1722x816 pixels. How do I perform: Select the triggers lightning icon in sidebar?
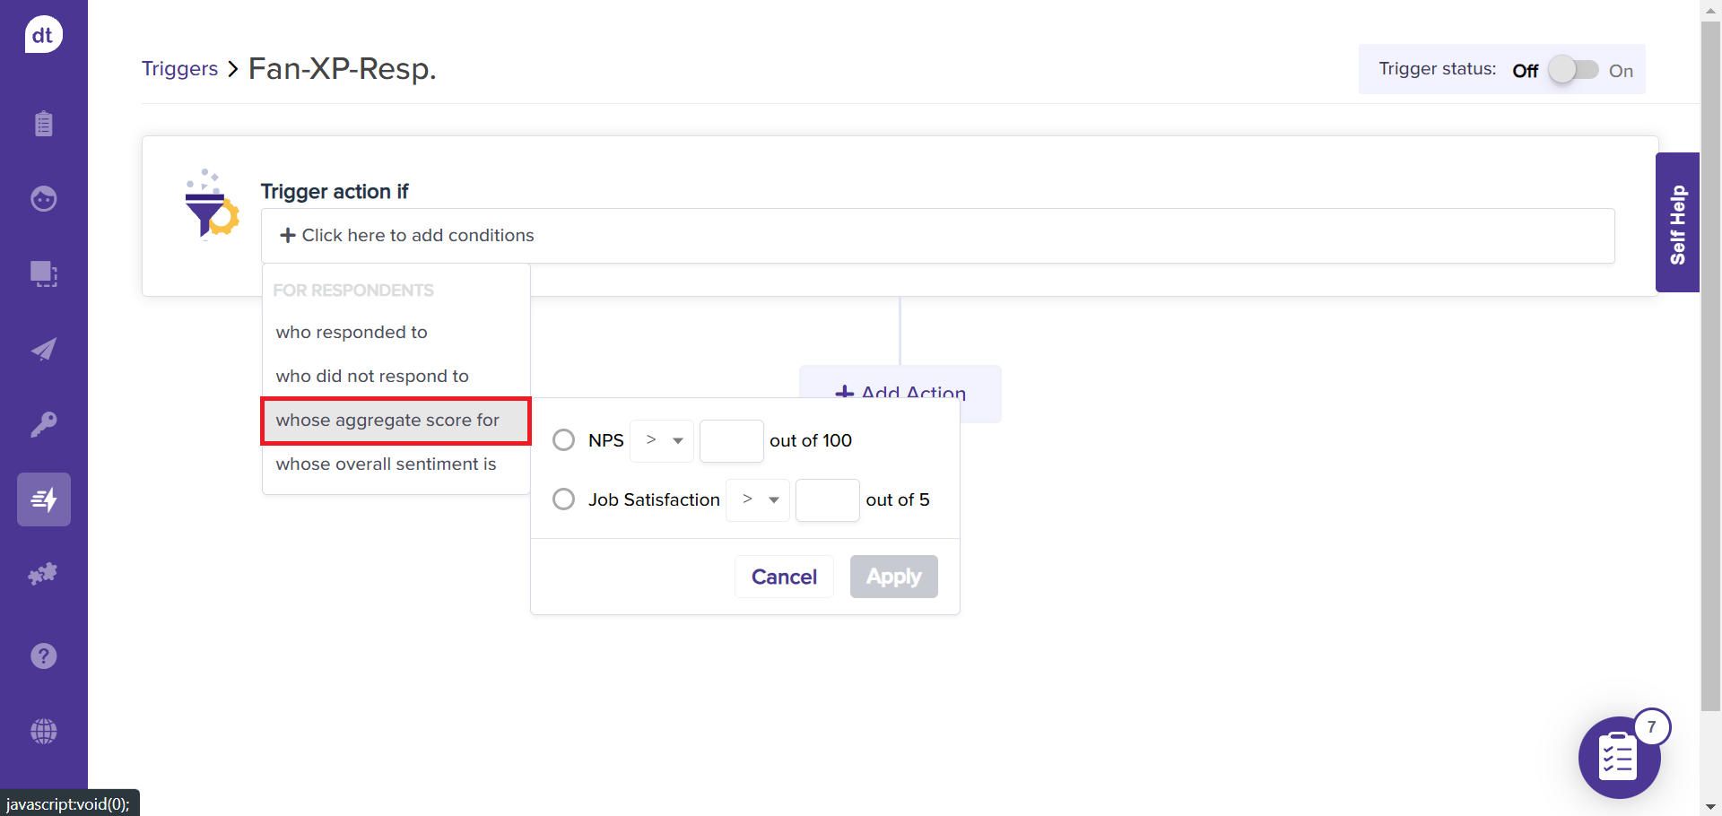(43, 499)
